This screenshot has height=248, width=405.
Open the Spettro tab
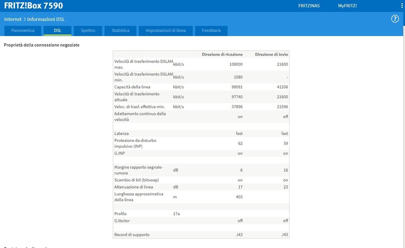88,31
